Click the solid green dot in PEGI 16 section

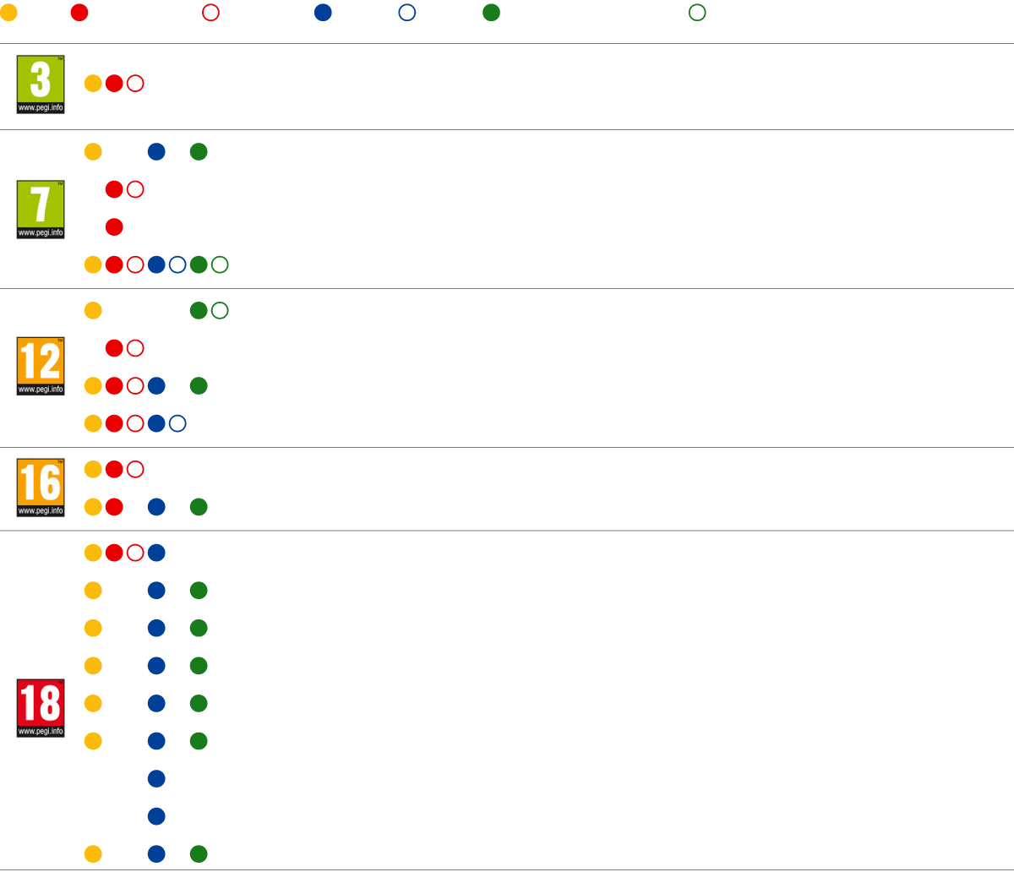click(199, 507)
